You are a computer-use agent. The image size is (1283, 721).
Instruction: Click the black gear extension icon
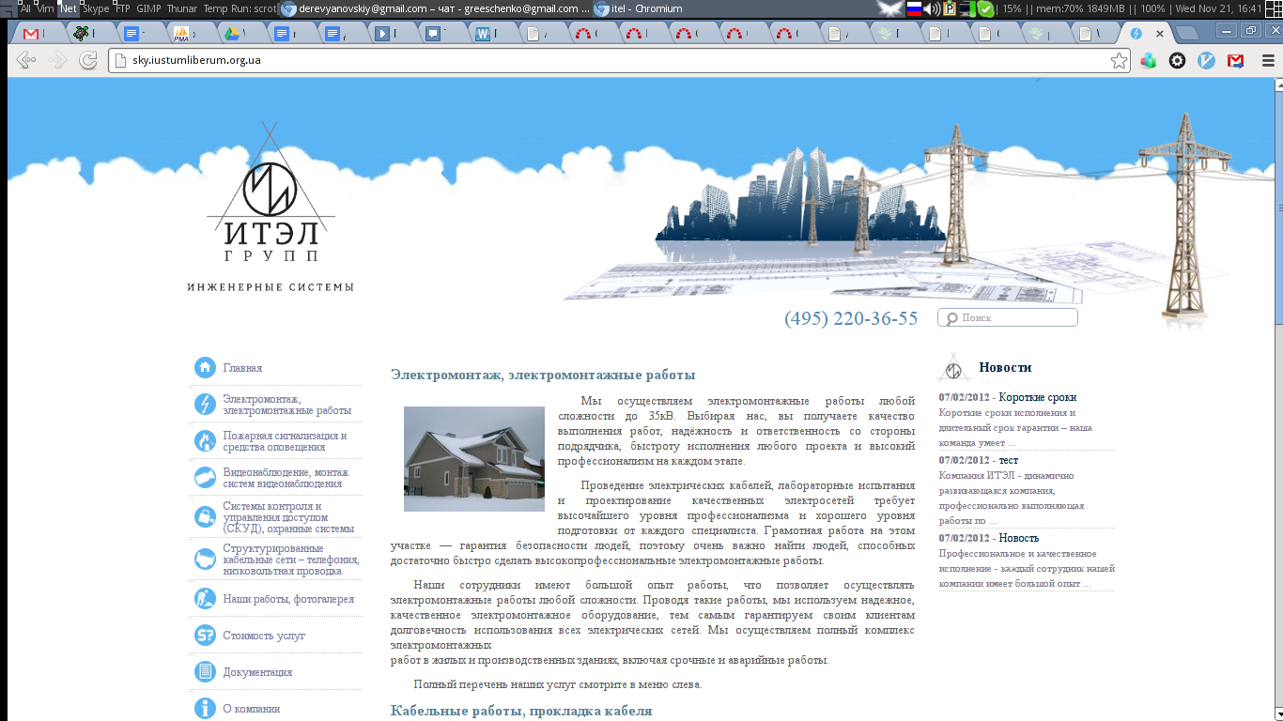tap(1177, 60)
